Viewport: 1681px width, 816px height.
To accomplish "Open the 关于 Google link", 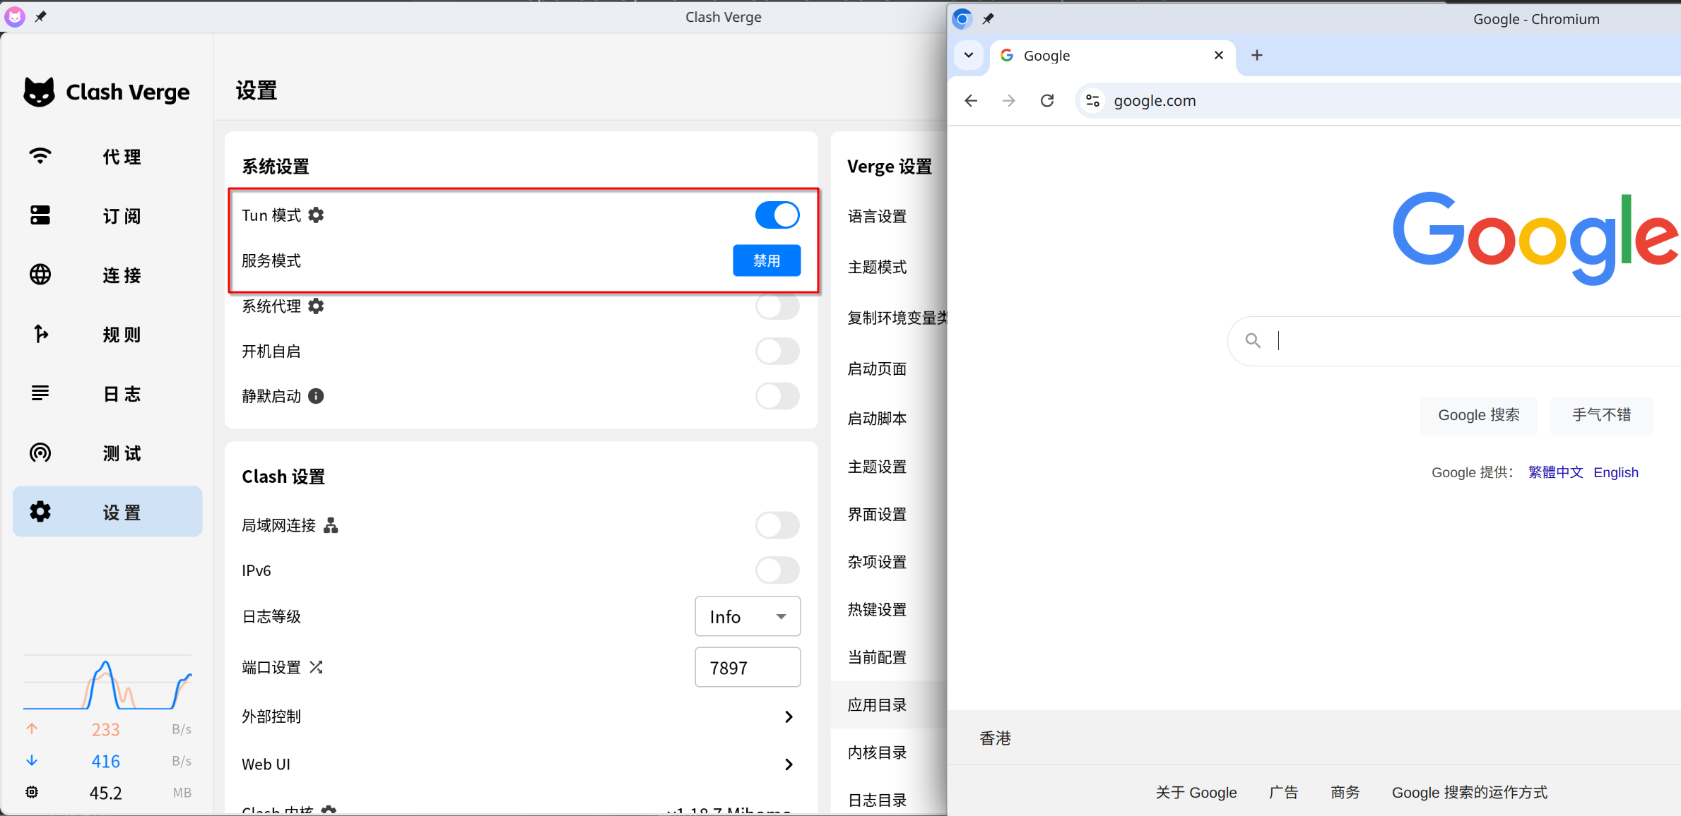I will pyautogui.click(x=1196, y=792).
